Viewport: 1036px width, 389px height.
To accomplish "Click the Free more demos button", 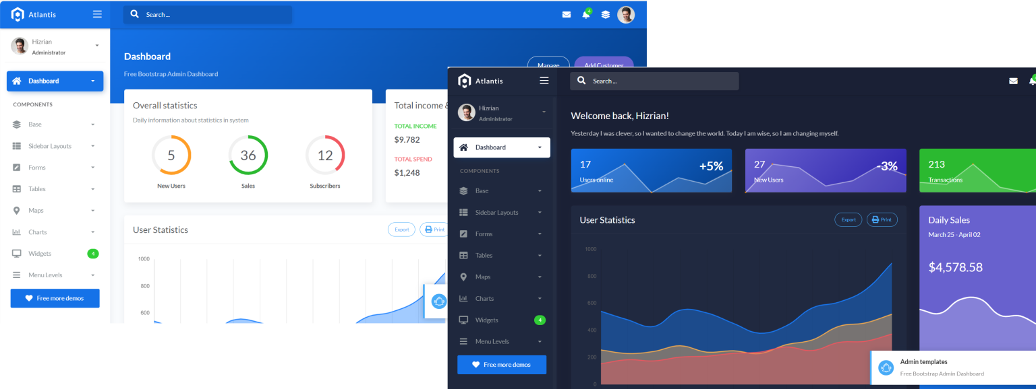I will [55, 297].
